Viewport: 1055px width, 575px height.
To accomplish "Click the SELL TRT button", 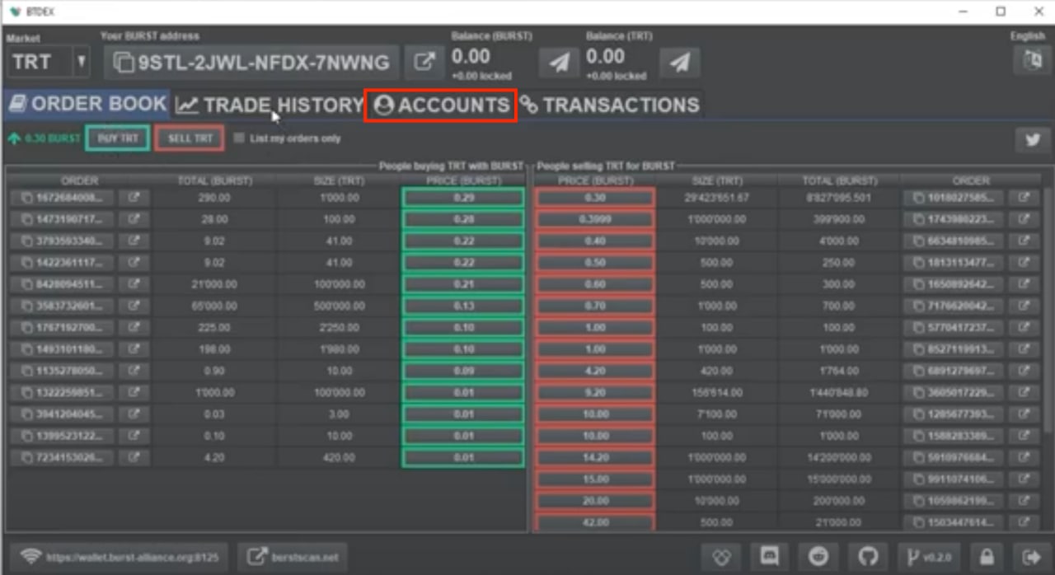I will tap(190, 138).
